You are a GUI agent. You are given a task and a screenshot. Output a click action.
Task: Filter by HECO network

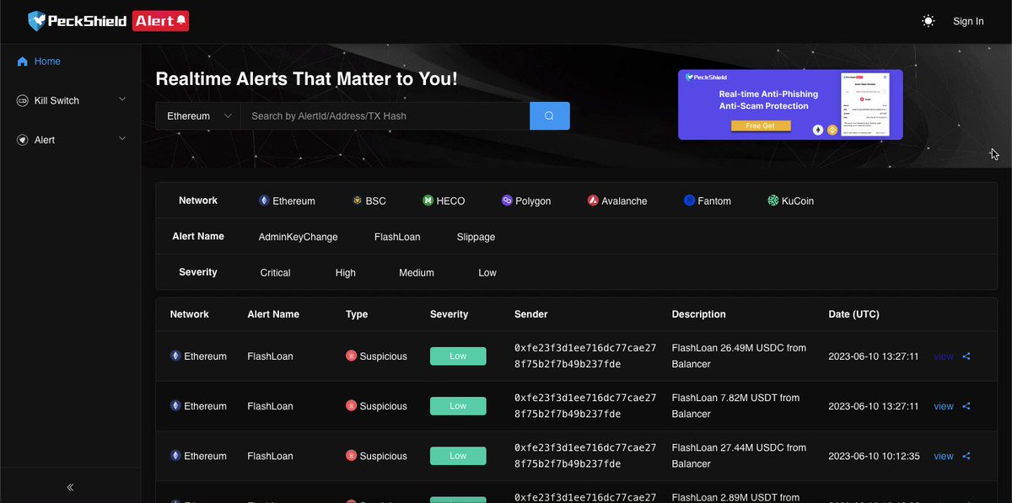pos(444,201)
